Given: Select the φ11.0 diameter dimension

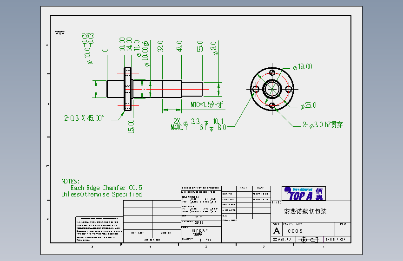Looking at the screenshot, I should click(x=138, y=48).
